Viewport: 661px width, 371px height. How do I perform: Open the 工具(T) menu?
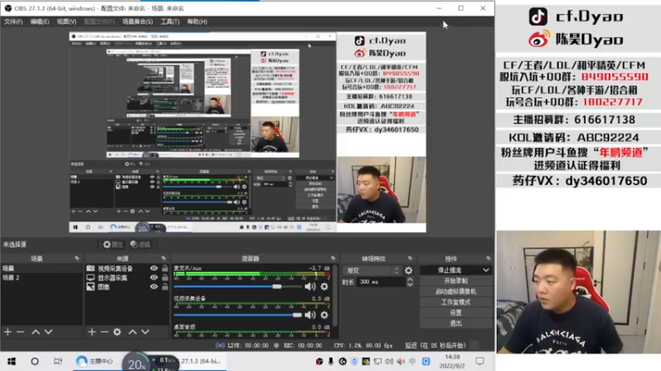pos(170,21)
